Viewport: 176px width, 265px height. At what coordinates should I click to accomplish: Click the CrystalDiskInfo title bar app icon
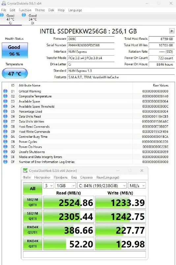coord(4,3)
